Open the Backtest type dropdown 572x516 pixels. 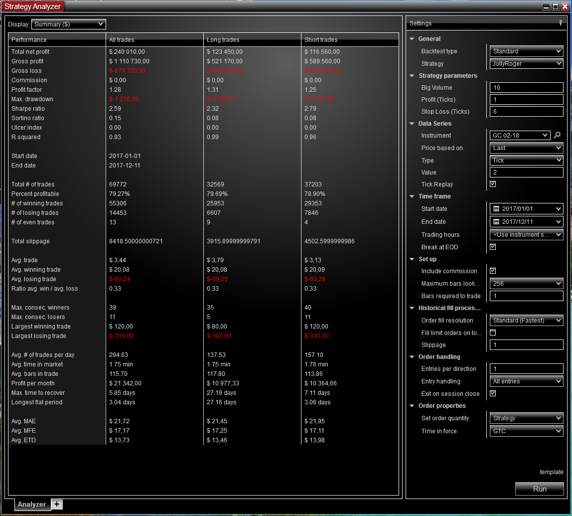[x=526, y=51]
